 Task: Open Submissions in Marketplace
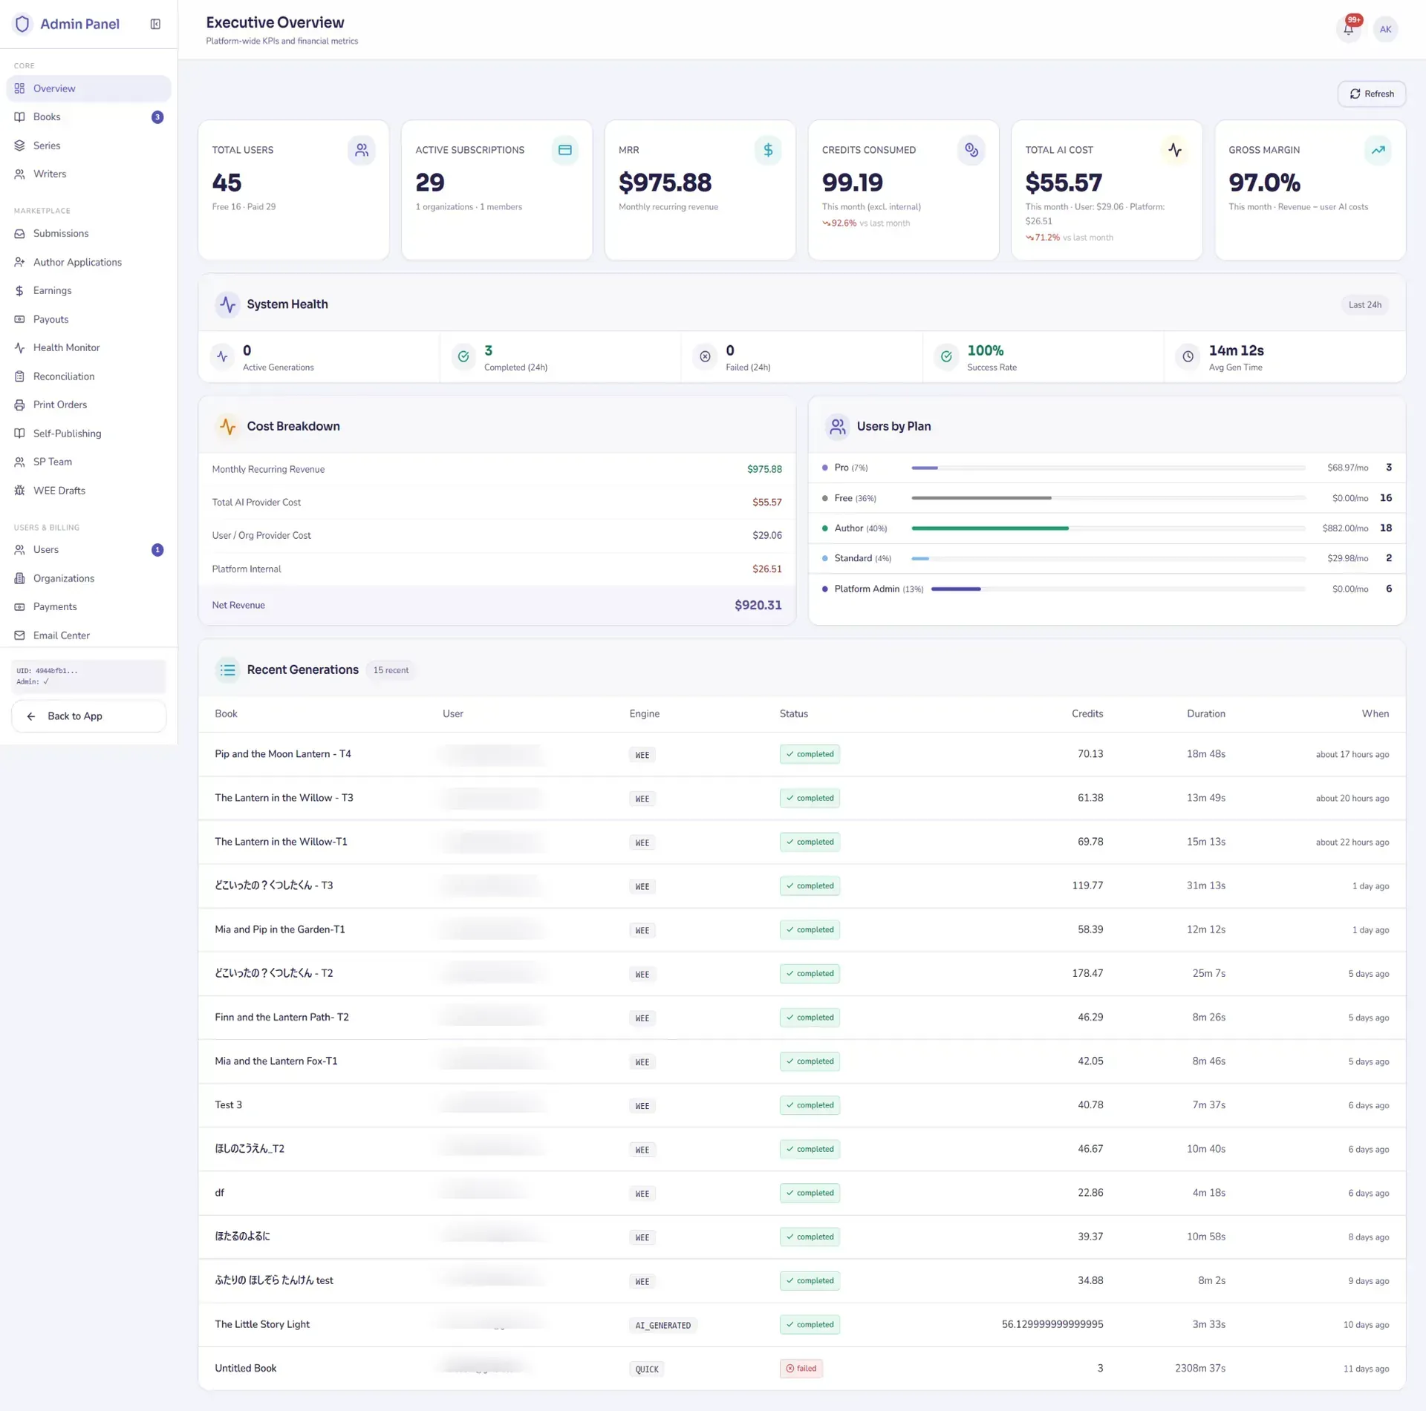(x=88, y=233)
